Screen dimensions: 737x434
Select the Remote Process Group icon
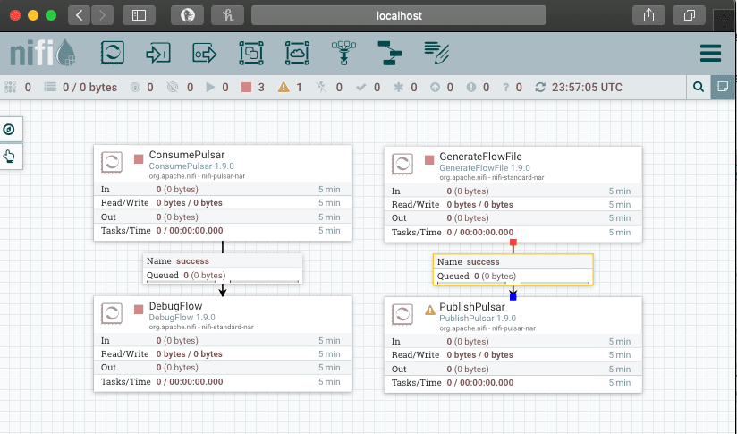[297, 53]
